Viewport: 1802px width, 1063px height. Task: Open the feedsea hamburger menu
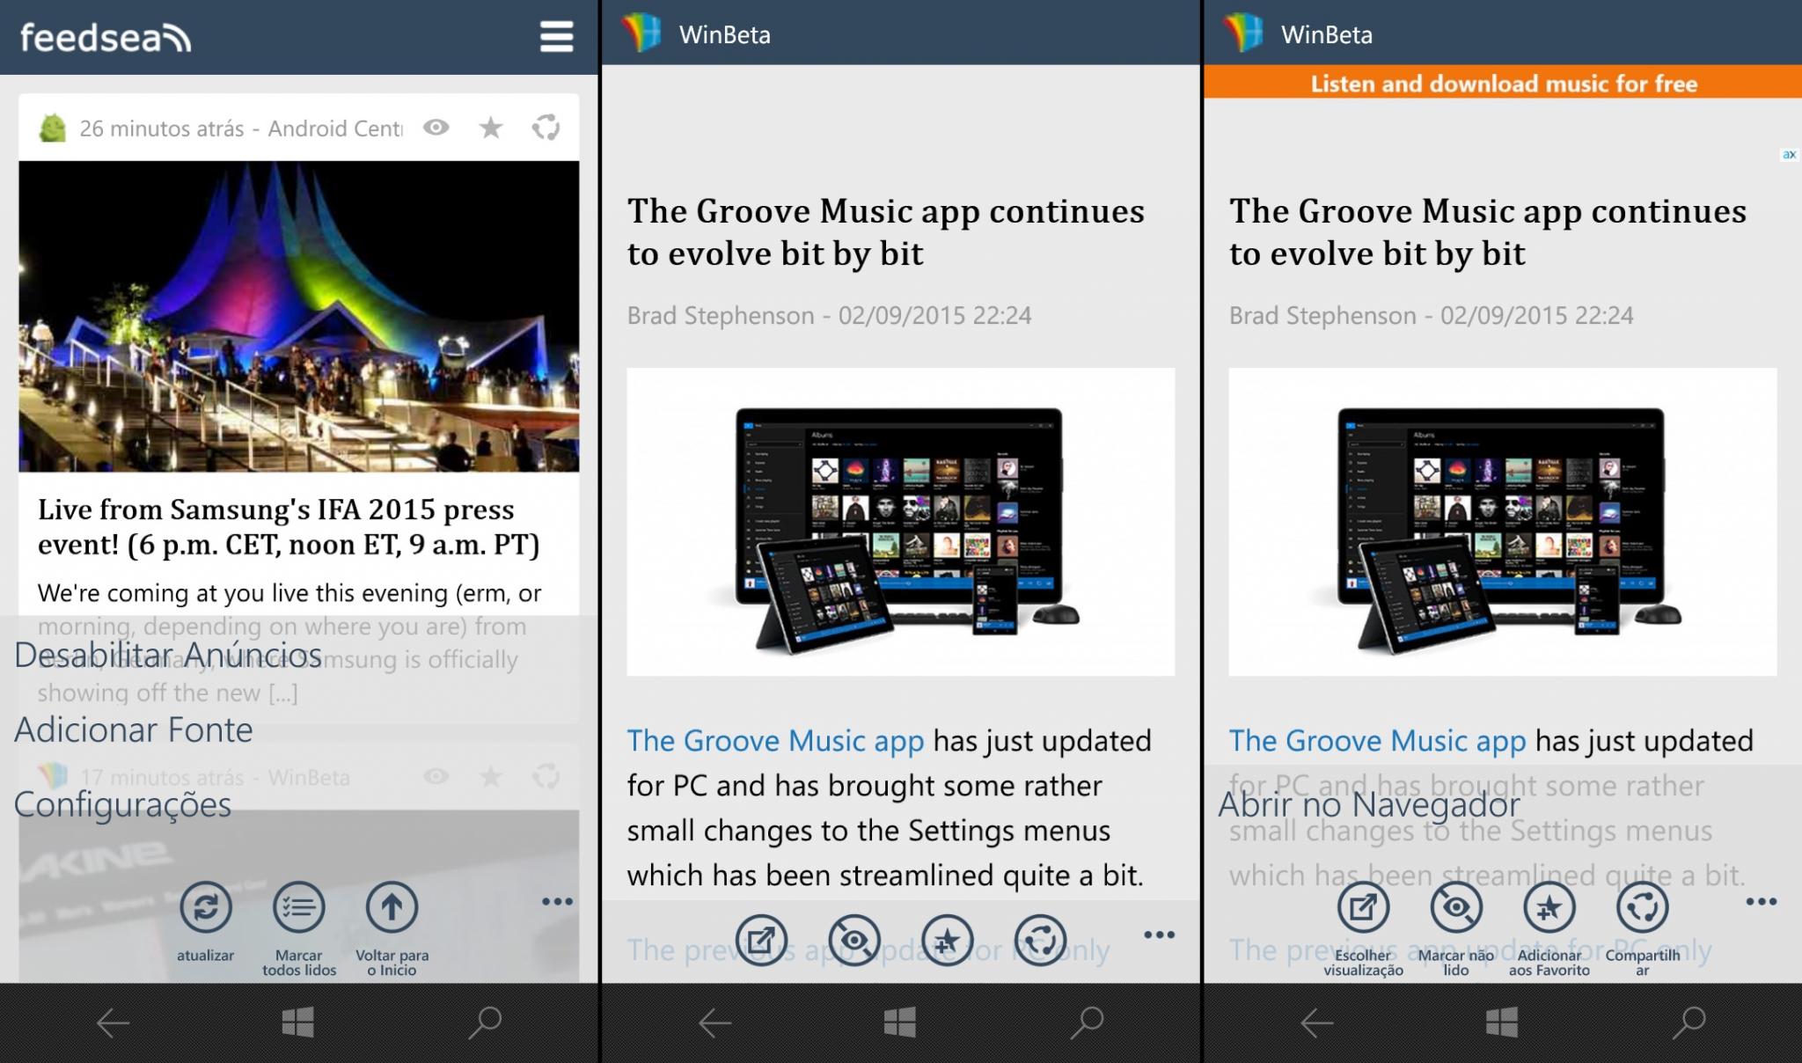tap(556, 37)
